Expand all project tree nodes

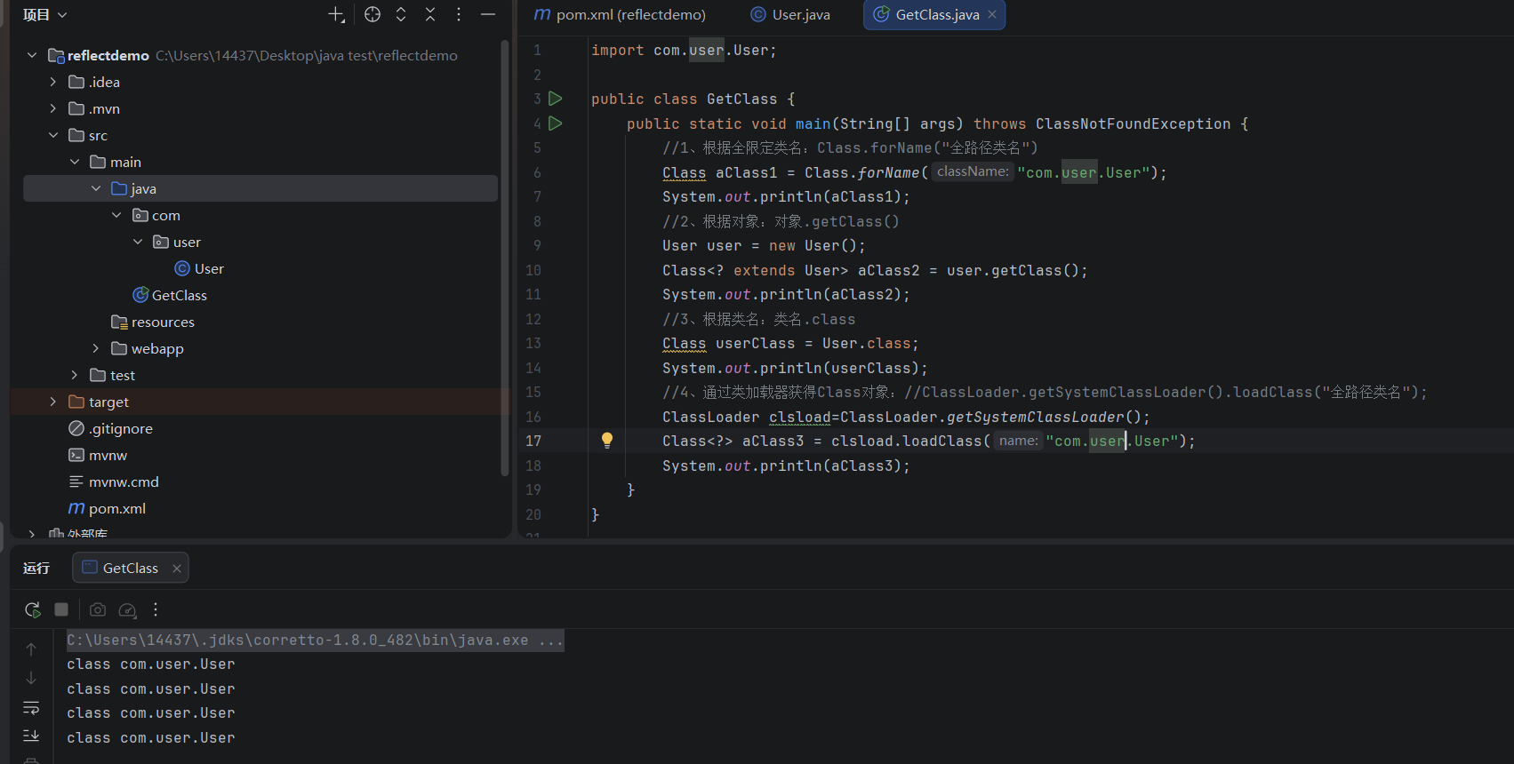tap(401, 14)
